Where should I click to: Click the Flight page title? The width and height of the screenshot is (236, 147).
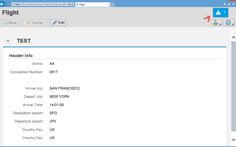point(11,13)
